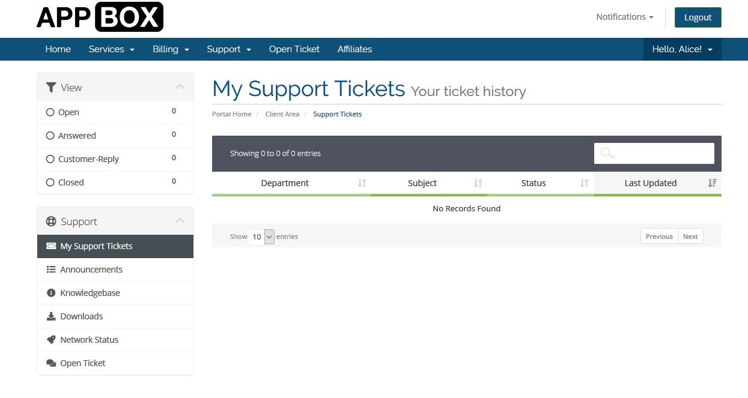Open the Show entries count dropdown

tap(261, 237)
